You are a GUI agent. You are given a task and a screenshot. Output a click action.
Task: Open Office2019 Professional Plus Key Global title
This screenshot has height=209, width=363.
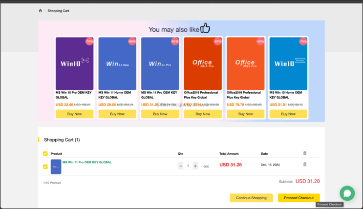pos(243,95)
